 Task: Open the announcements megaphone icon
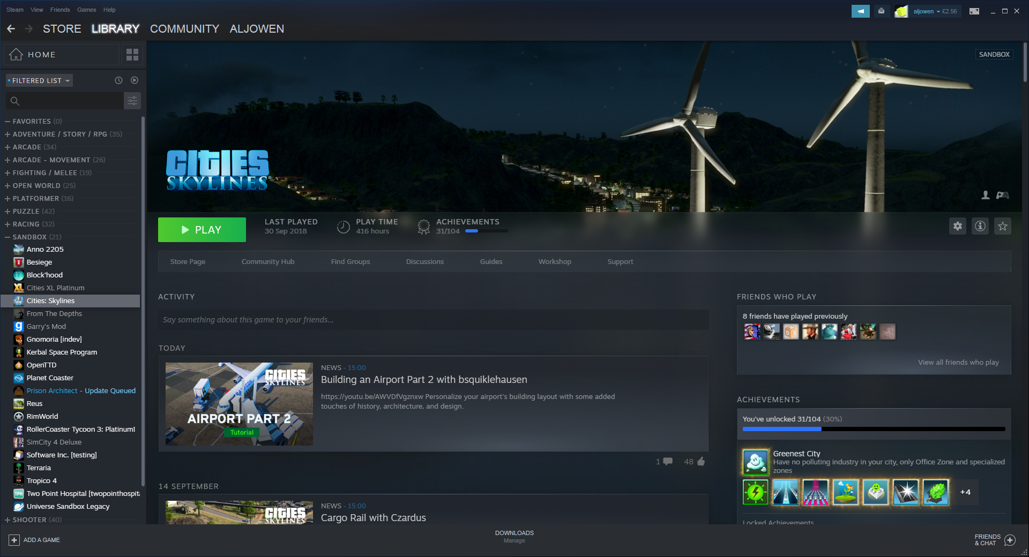861,11
